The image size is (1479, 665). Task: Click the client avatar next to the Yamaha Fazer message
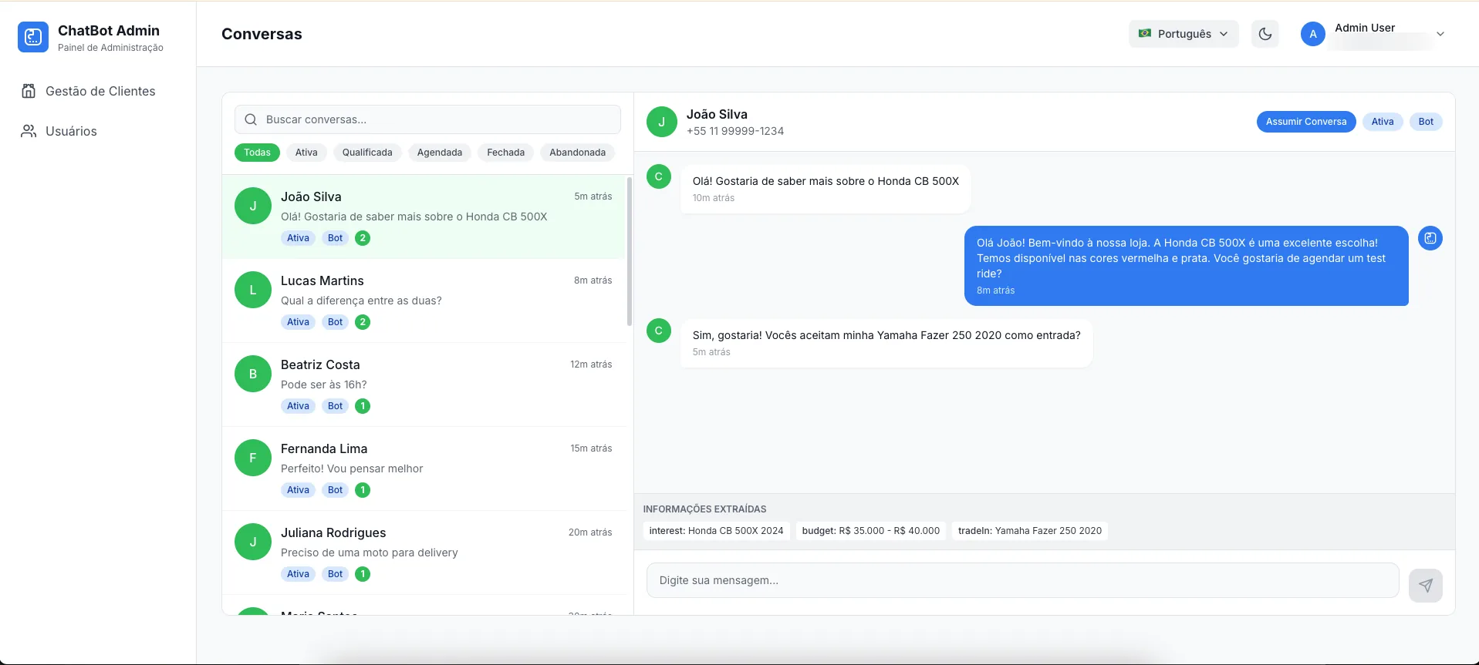[659, 331]
